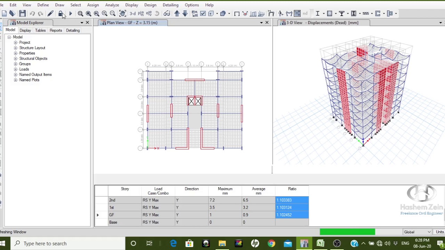Viewport: 445px width, 250px height.
Task: Open the Define menu
Action: tap(43, 5)
